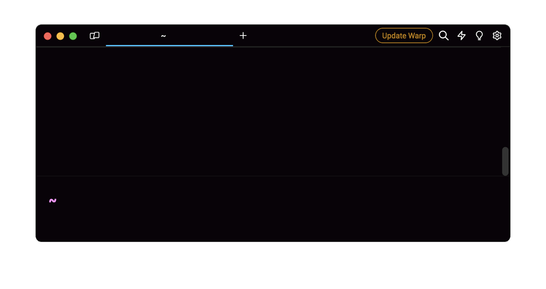The image size is (546, 289).
Task: Open search with the magnifying glass icon
Action: [444, 35]
